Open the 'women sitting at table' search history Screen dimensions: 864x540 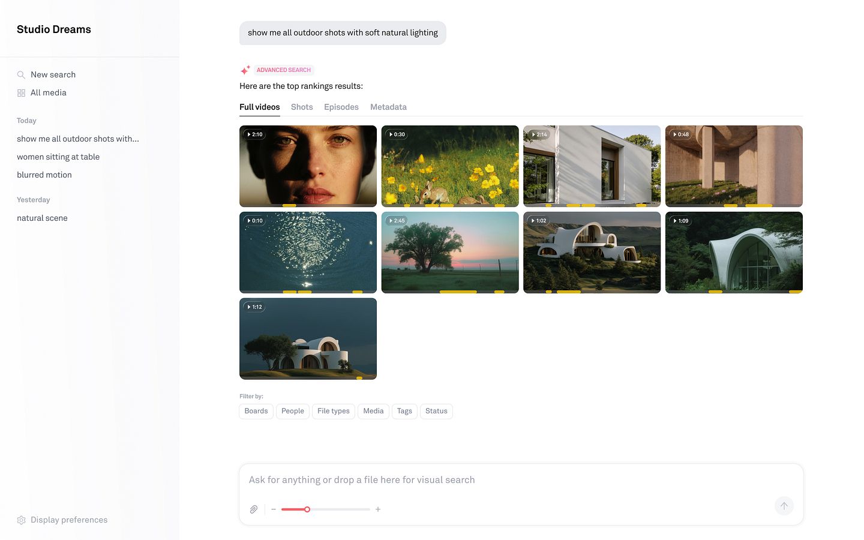(58, 157)
